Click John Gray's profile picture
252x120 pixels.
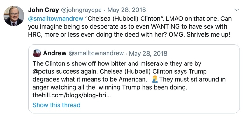14,16
